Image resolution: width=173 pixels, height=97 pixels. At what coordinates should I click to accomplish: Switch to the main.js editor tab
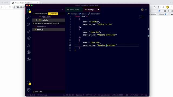tap(92, 10)
